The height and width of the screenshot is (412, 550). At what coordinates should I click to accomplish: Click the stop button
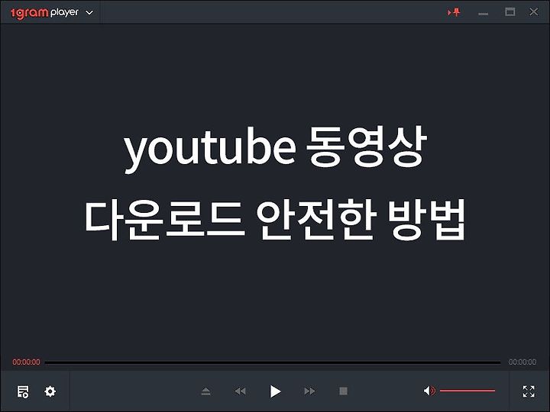(344, 391)
